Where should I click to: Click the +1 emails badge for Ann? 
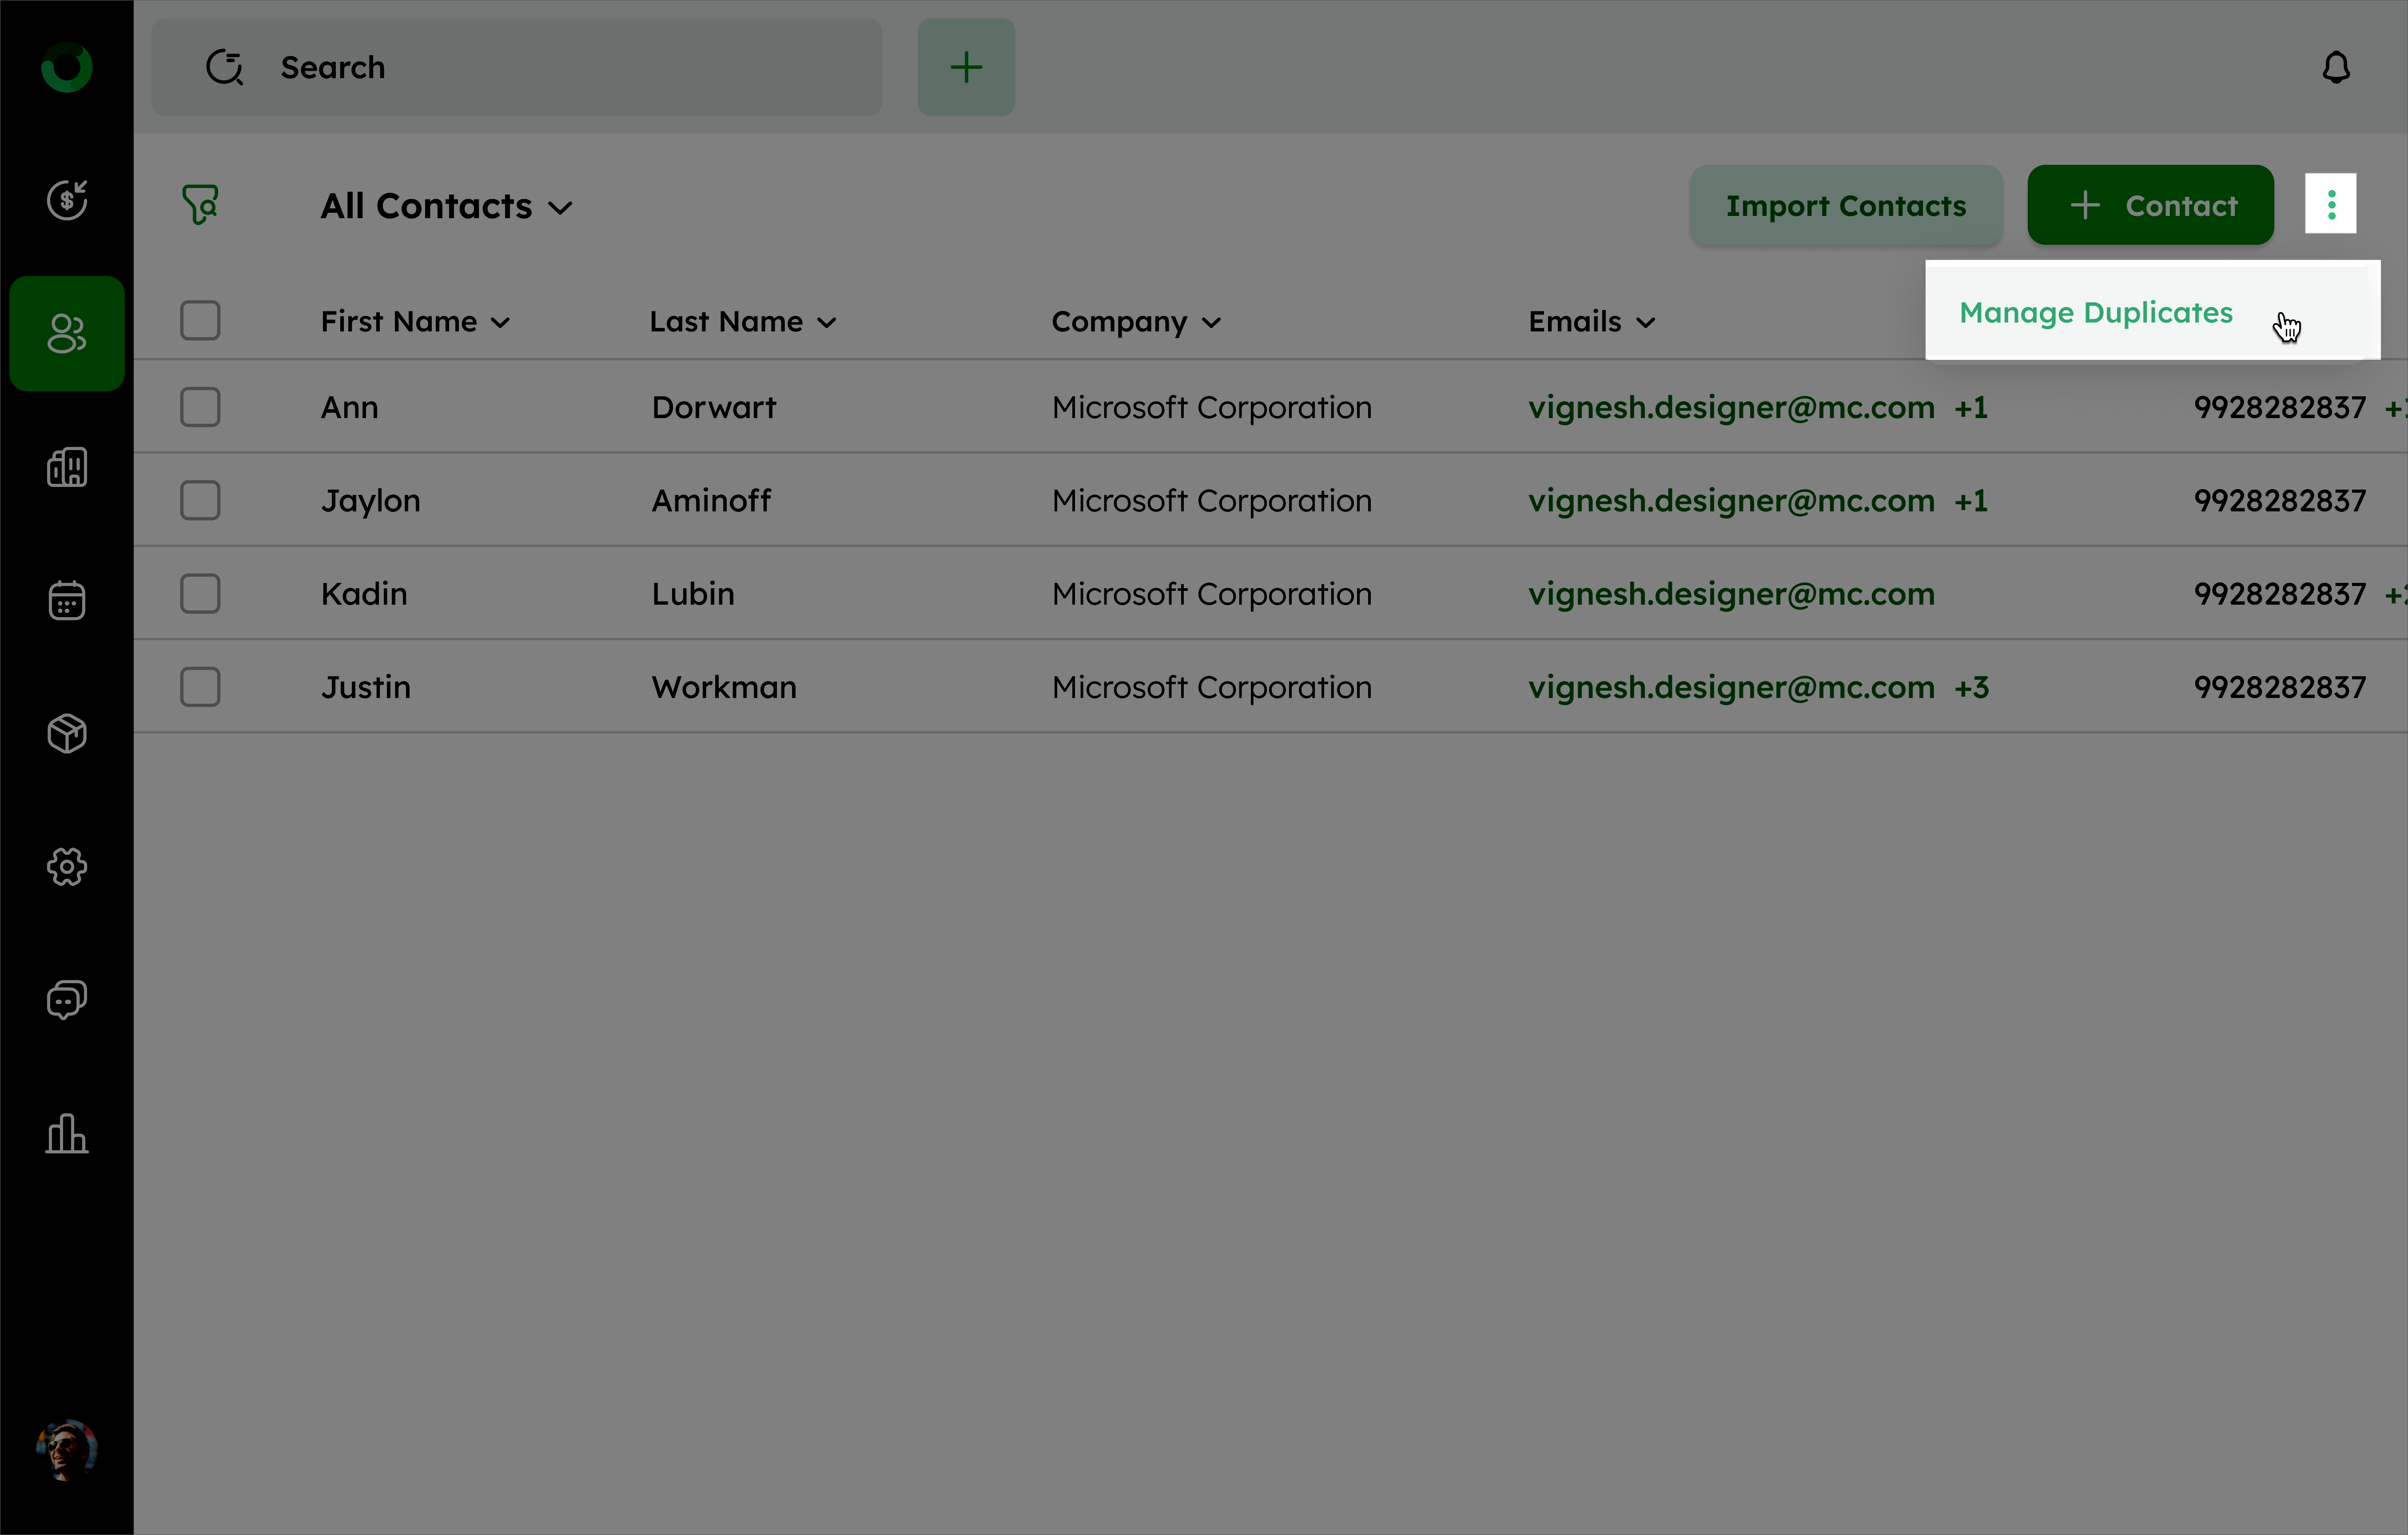(1970, 408)
